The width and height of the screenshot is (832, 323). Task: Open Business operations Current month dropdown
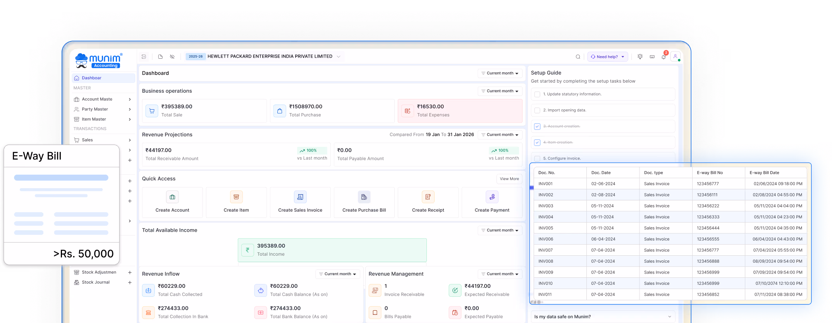click(x=500, y=91)
